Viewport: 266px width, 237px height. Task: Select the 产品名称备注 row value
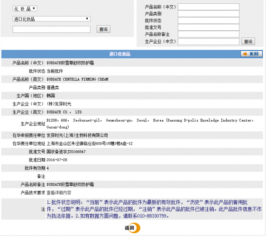tap(70, 184)
